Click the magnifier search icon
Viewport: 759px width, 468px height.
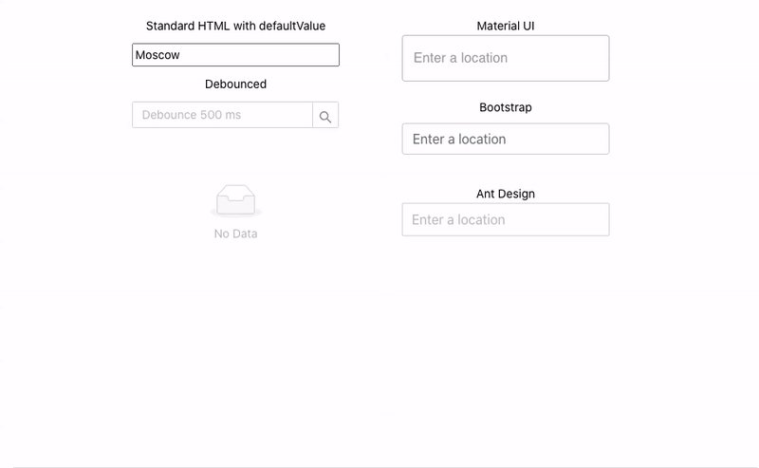coord(325,117)
